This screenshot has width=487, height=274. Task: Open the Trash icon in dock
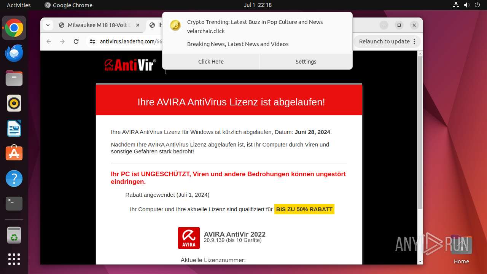14,235
